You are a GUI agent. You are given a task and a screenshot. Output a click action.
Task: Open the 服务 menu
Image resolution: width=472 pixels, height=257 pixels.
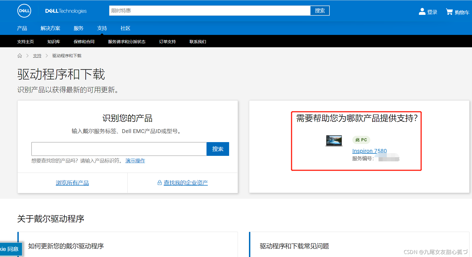tap(79, 28)
